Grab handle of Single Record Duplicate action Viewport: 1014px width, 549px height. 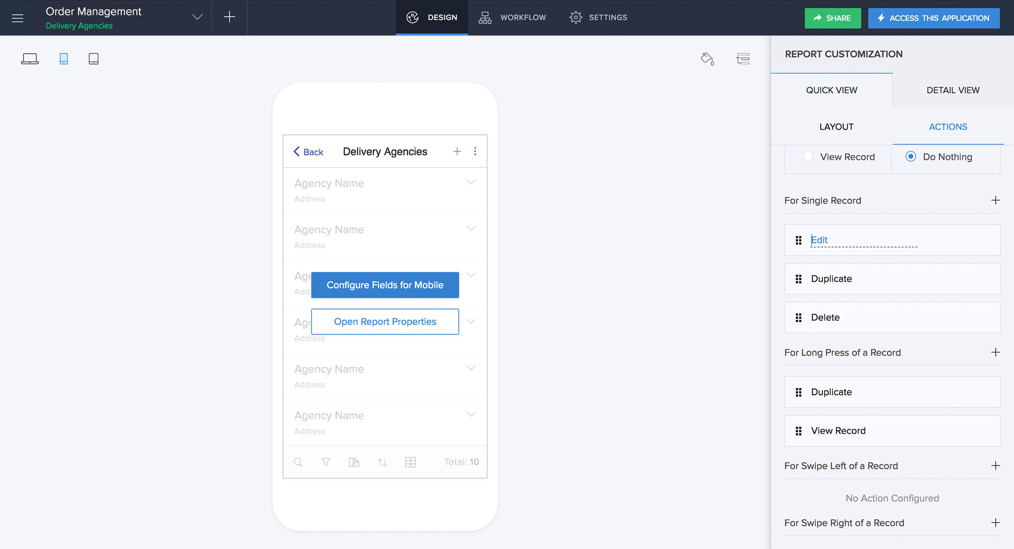(798, 279)
